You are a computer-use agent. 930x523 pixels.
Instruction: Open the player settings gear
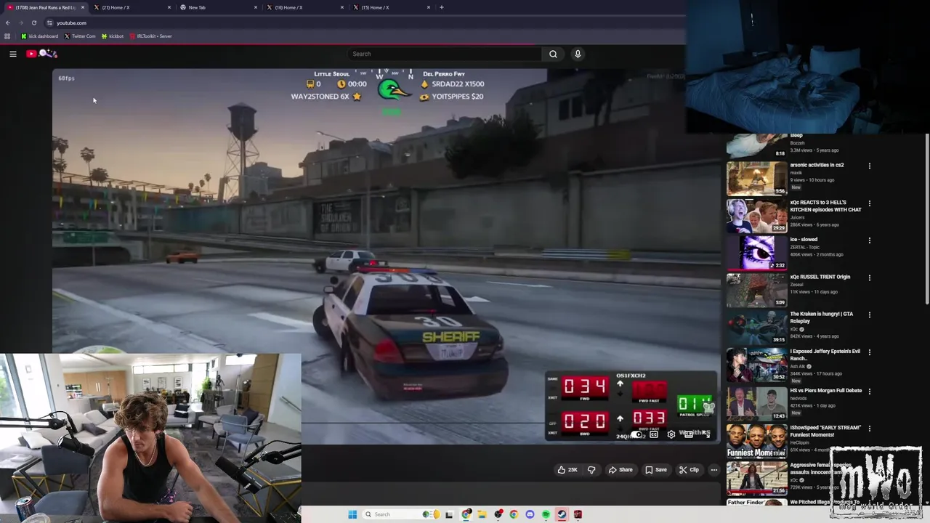point(671,434)
